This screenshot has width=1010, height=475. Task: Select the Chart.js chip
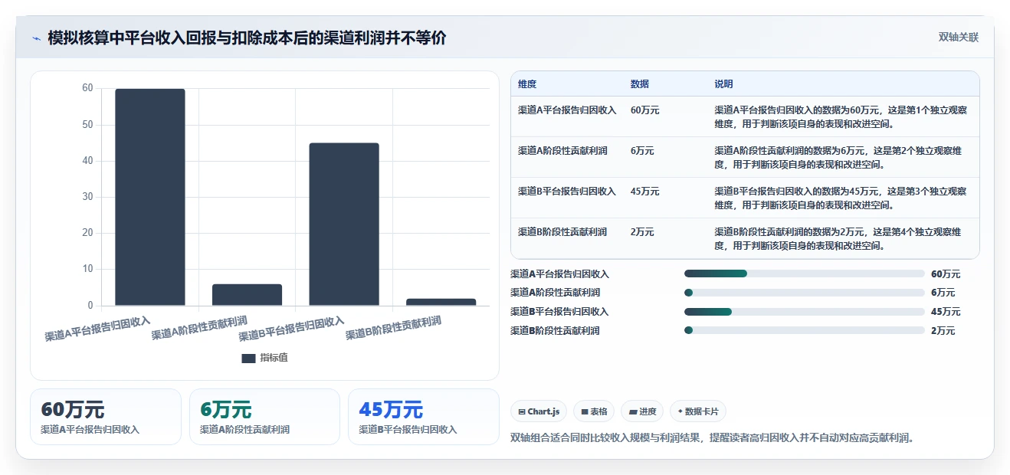[539, 411]
